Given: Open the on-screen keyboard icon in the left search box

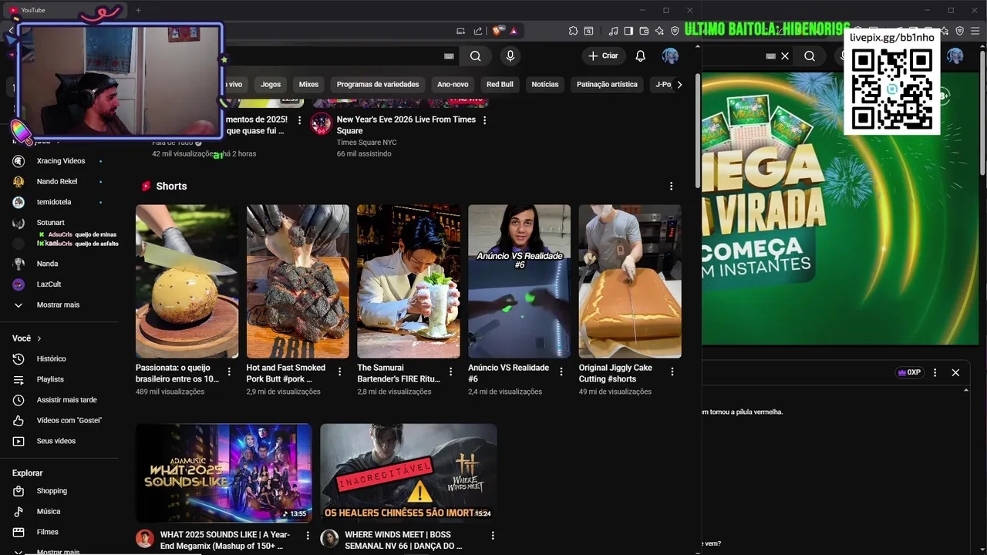Looking at the screenshot, I should point(449,56).
